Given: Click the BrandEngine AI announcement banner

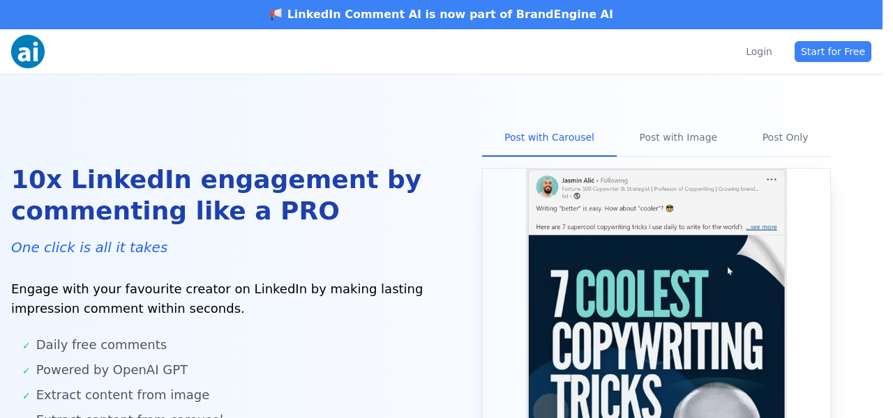Looking at the screenshot, I should 446,15.
